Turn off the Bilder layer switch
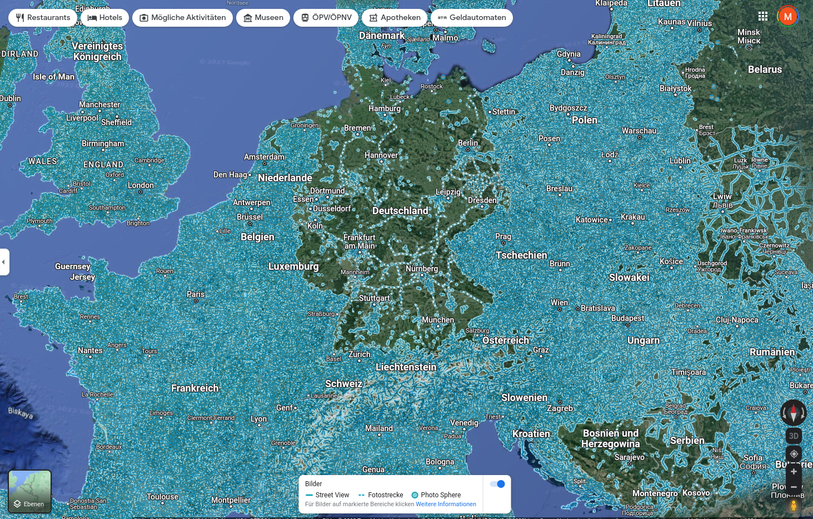 tap(497, 484)
